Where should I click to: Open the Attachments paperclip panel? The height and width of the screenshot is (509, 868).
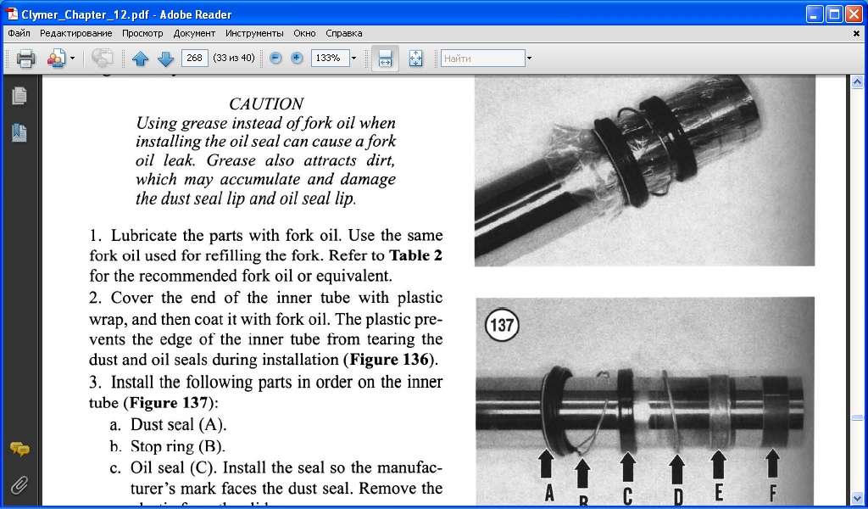click(19, 485)
